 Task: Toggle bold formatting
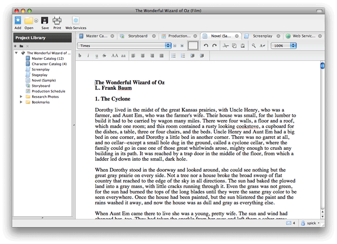80,56
